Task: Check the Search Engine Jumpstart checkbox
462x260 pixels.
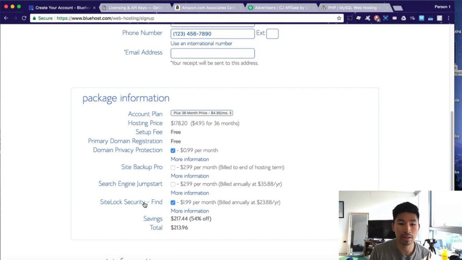Action: click(173, 185)
